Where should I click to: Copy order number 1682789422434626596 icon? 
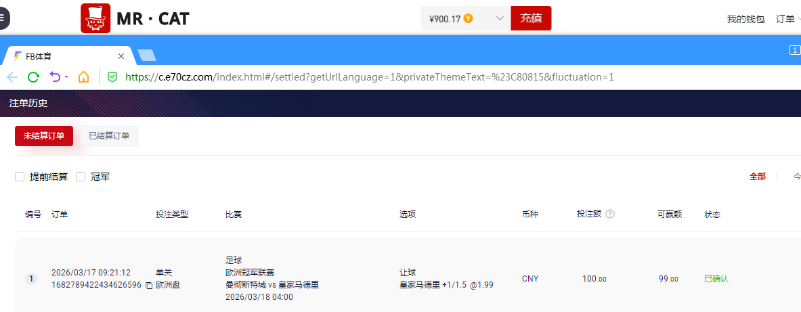point(149,286)
